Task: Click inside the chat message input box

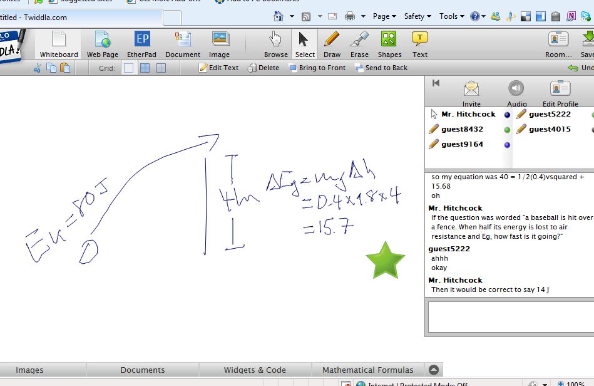Action: pyautogui.click(x=511, y=317)
